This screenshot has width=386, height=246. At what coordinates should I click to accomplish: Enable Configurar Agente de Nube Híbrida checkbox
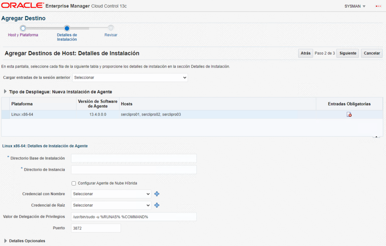pos(74,183)
